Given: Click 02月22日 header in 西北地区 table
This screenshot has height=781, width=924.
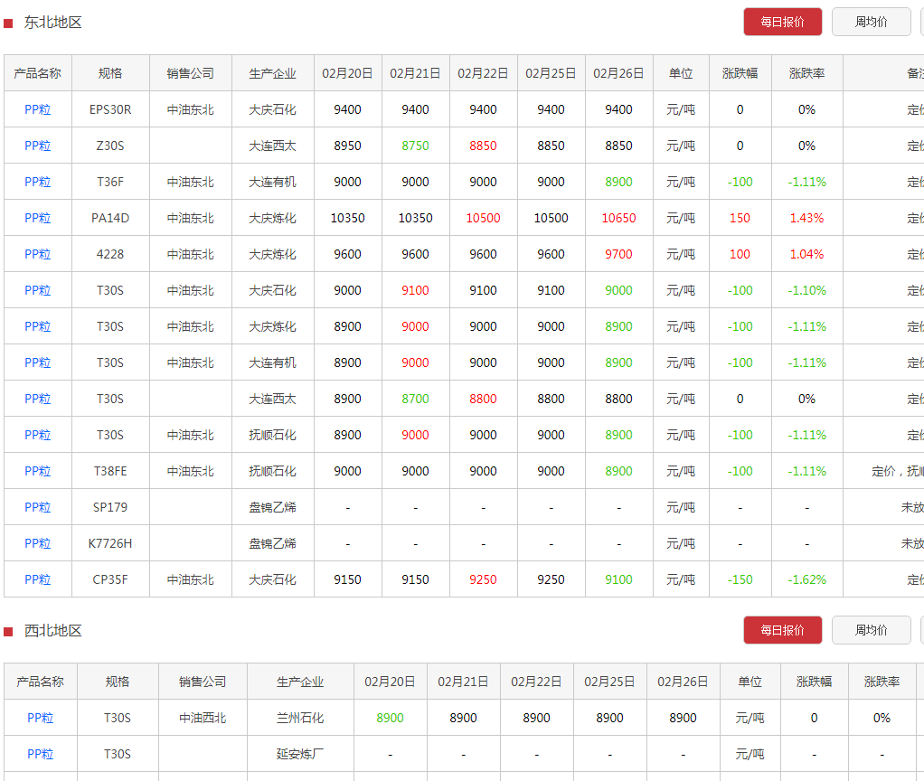Looking at the screenshot, I should coord(536,682).
